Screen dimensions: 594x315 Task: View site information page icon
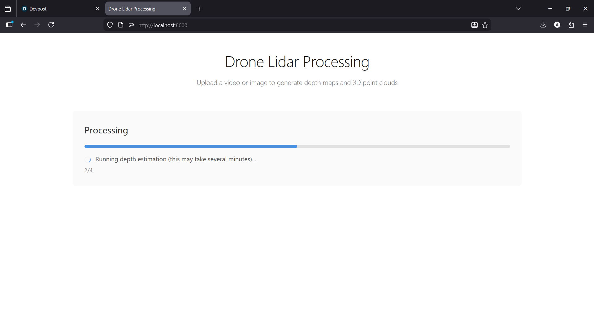[121, 25]
